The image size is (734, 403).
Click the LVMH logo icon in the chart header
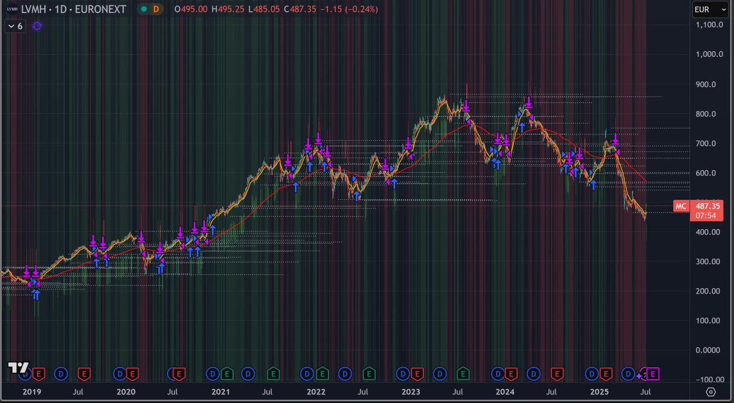pyautogui.click(x=12, y=9)
